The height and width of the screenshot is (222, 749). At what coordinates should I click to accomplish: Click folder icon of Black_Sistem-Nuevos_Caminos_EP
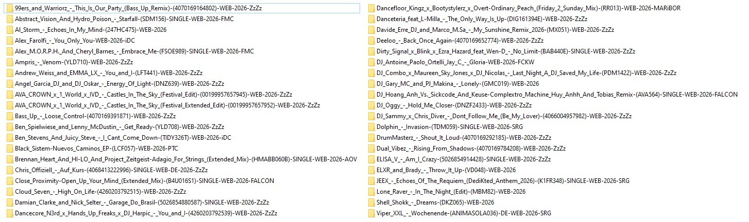10,149
